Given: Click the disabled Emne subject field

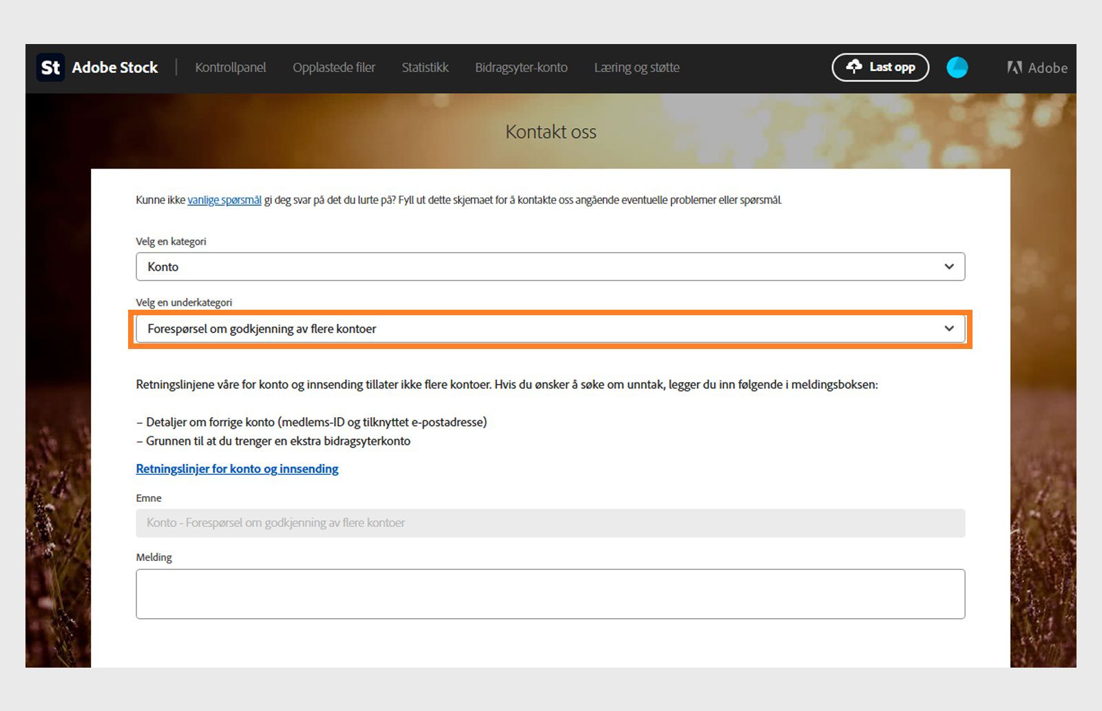Looking at the screenshot, I should 550,523.
